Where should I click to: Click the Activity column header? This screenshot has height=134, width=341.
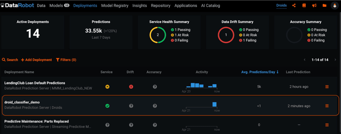click(x=202, y=72)
